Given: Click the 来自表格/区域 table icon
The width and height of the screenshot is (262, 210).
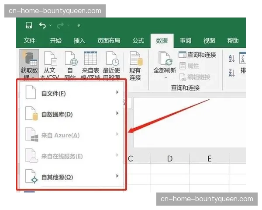Looking at the screenshot, I should click(x=90, y=58).
